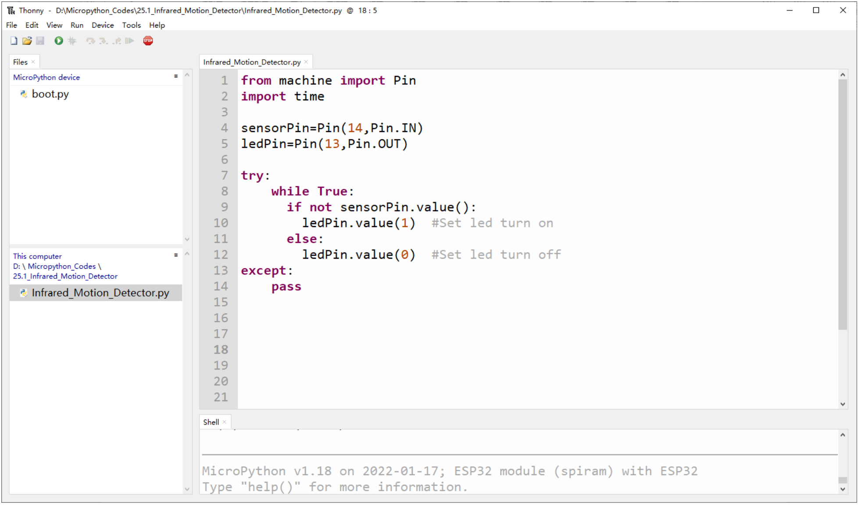Screen dimensions: 858x505
Task: Close the Infrared_Motion_Detector.py editor tab
Action: (x=306, y=62)
